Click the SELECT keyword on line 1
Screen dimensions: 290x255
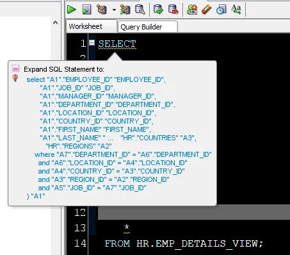pos(117,44)
